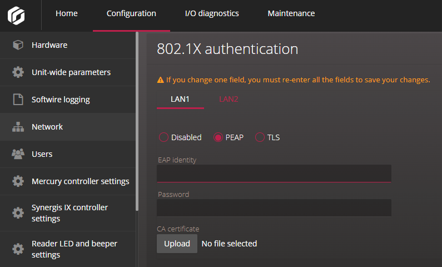Click the Synergis IX controller gear icon
Image resolution: width=442 pixels, height=267 pixels.
coord(18,213)
